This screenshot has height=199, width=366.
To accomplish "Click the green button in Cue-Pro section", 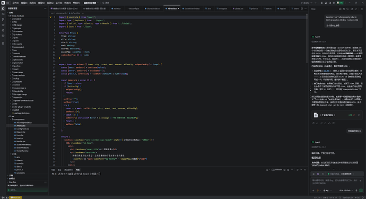I will [x=27, y=190].
